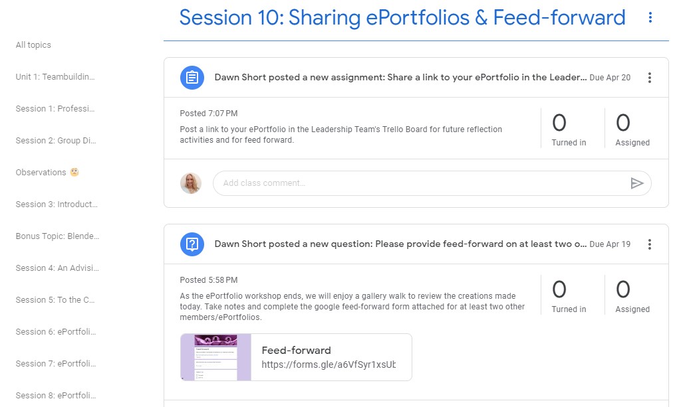Open the Share ePortfolio link assignment title
The height and width of the screenshot is (407, 677).
[400, 78]
